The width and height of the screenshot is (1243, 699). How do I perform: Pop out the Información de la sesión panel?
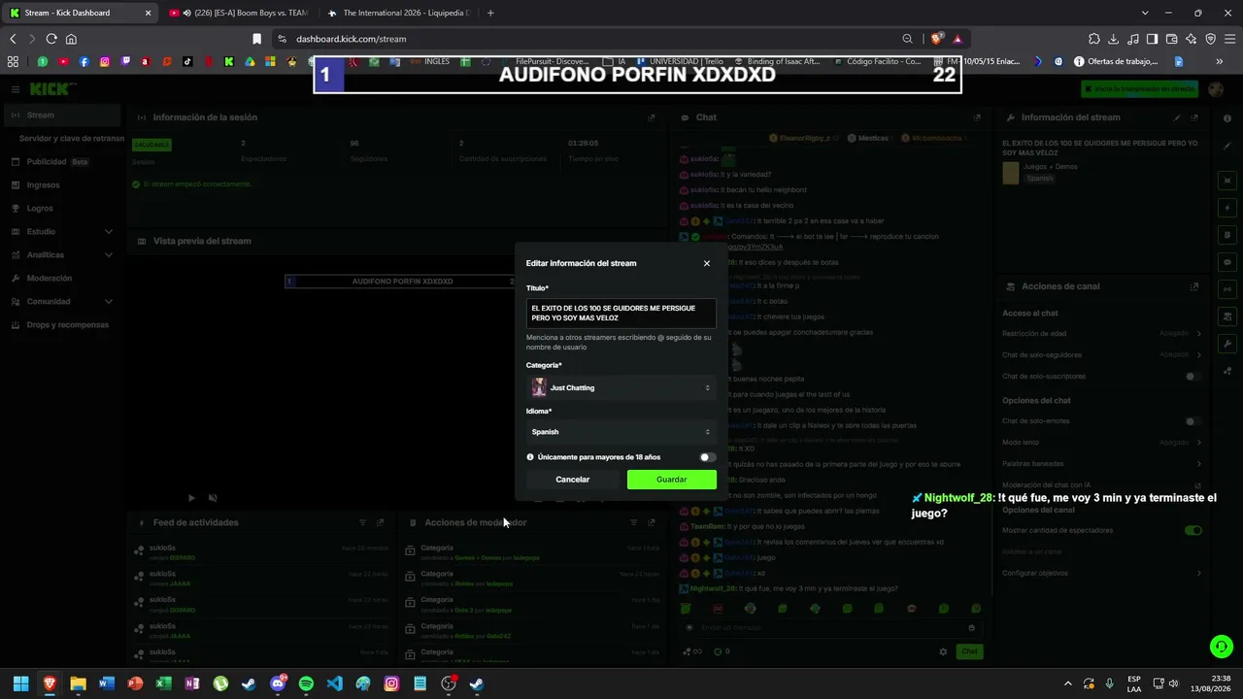click(x=652, y=117)
